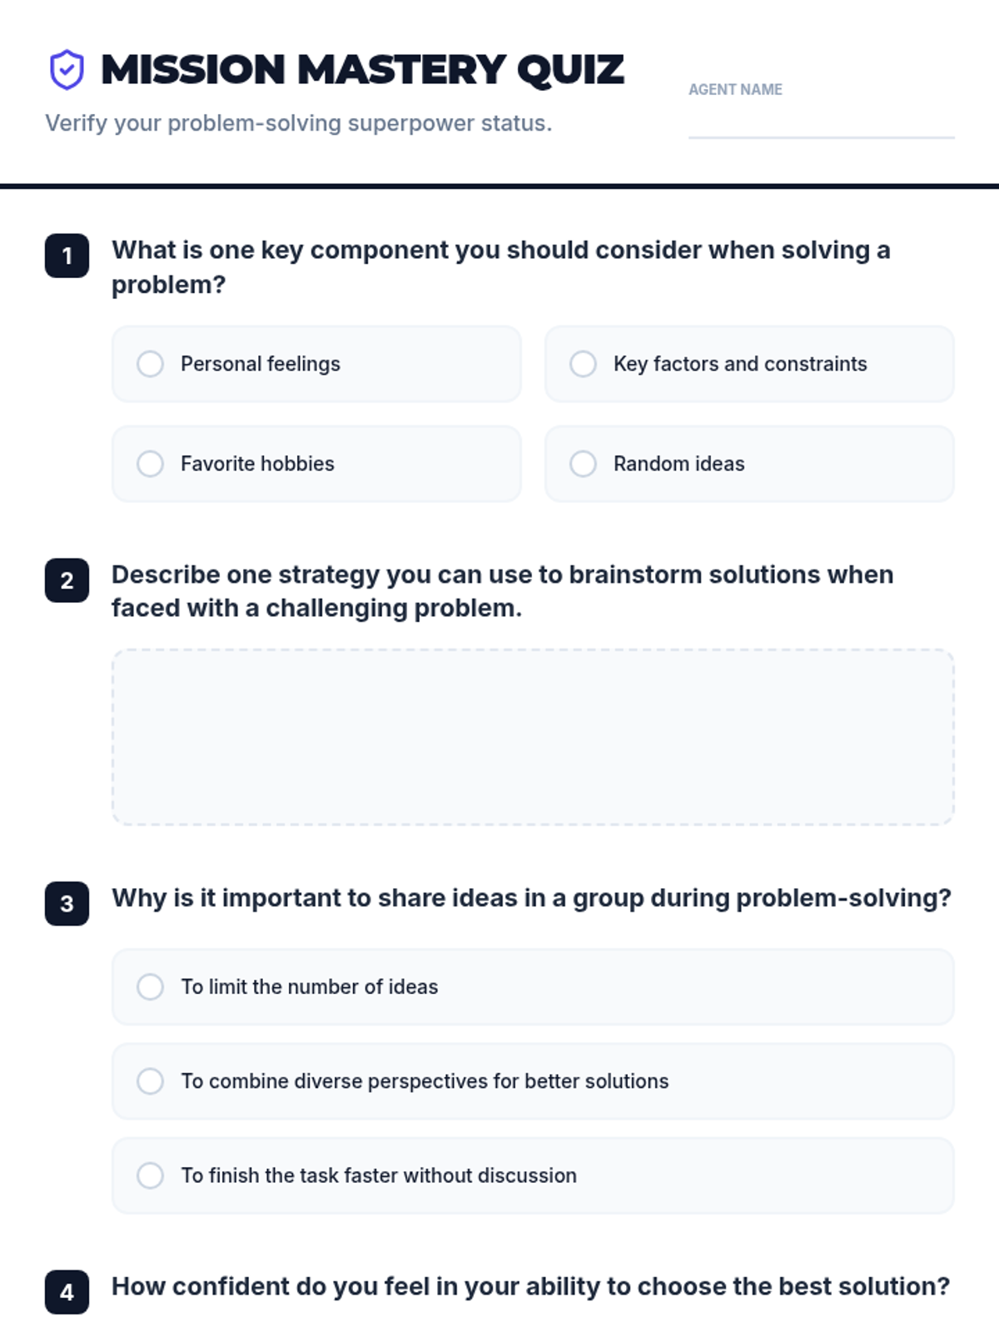
Task: Click the question 4 number badge
Action: click(67, 1292)
